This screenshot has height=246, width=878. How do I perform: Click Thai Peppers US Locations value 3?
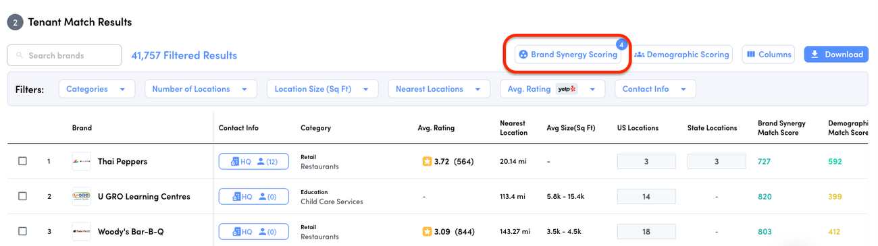click(646, 162)
